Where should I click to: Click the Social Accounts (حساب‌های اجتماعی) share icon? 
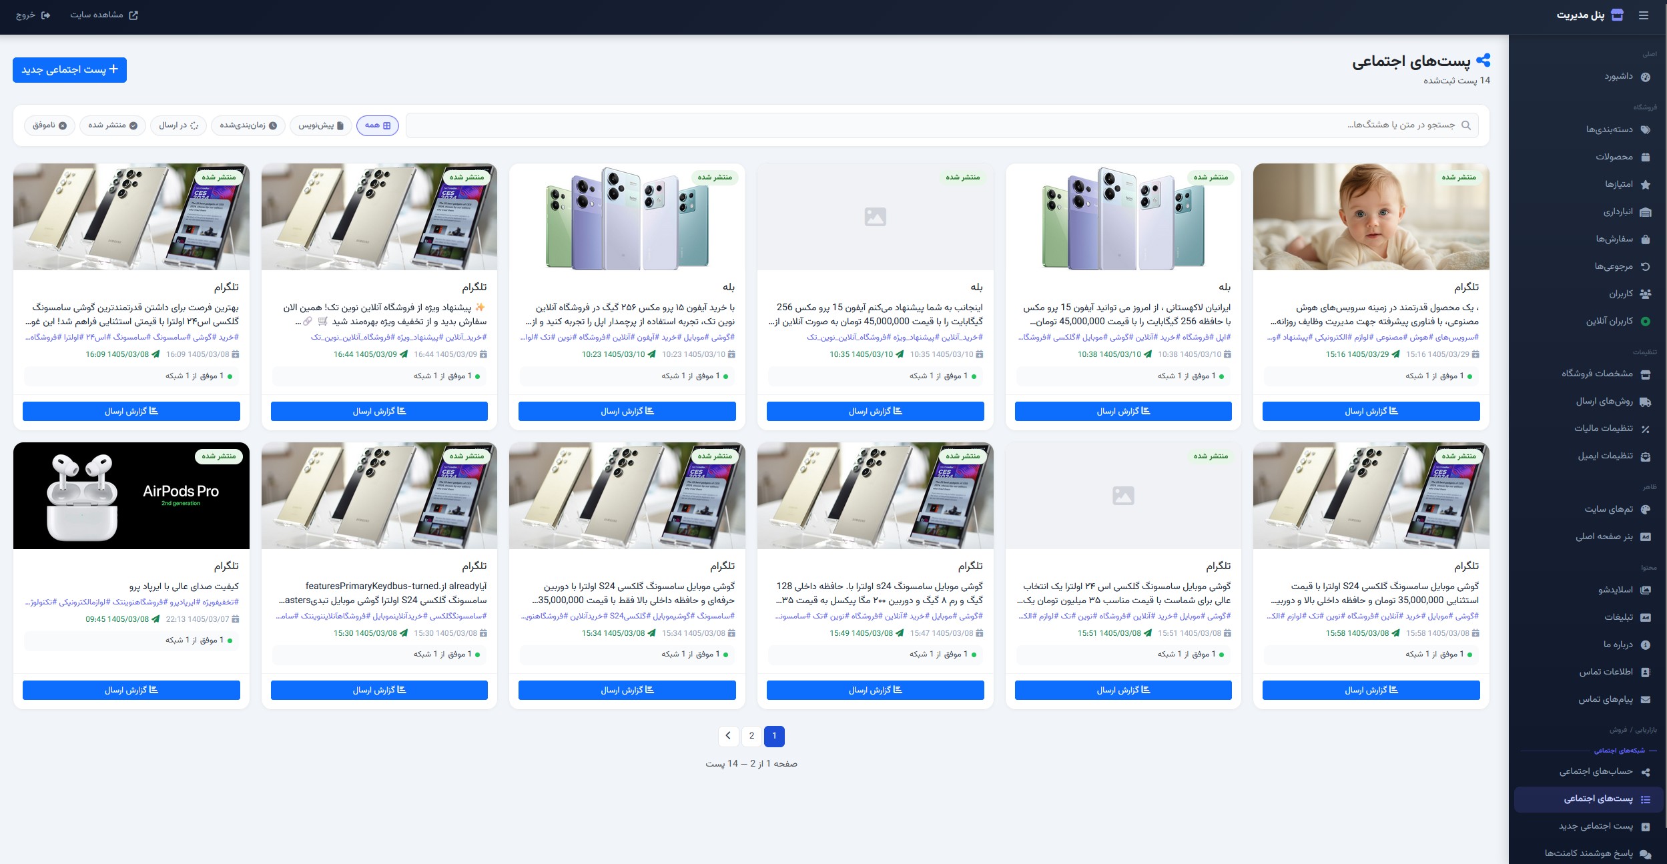[1645, 772]
